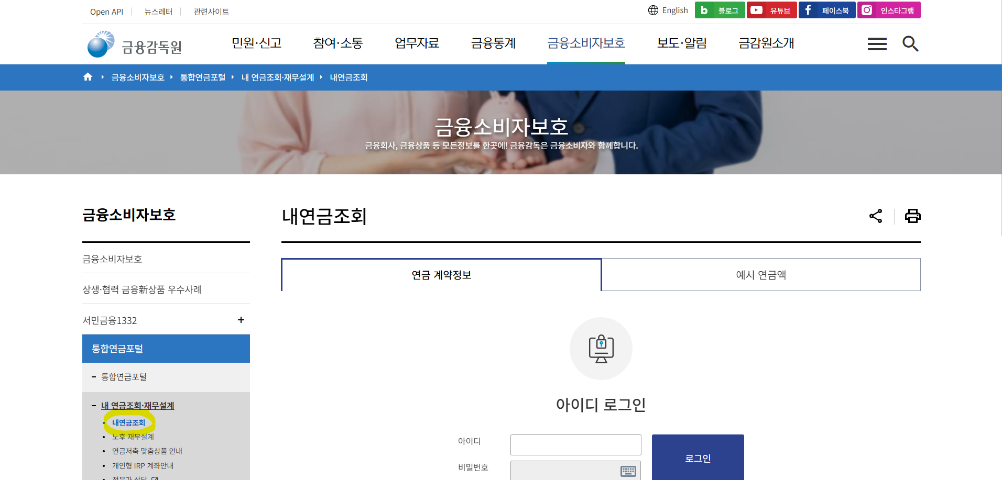
Task: Click 금융소비자보호 in the breadcrumb
Action: (138, 77)
